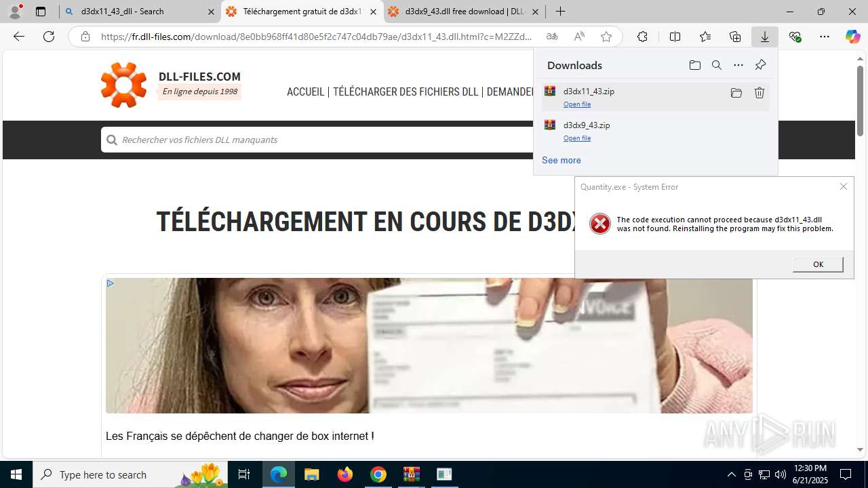Open File Explorer from the taskbar
The width and height of the screenshot is (868, 488).
click(x=311, y=474)
